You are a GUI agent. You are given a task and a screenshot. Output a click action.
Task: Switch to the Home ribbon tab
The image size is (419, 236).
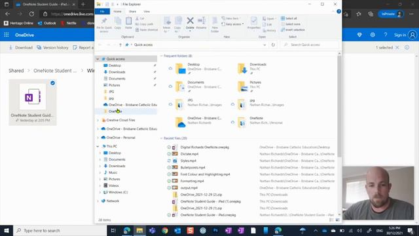117,12
